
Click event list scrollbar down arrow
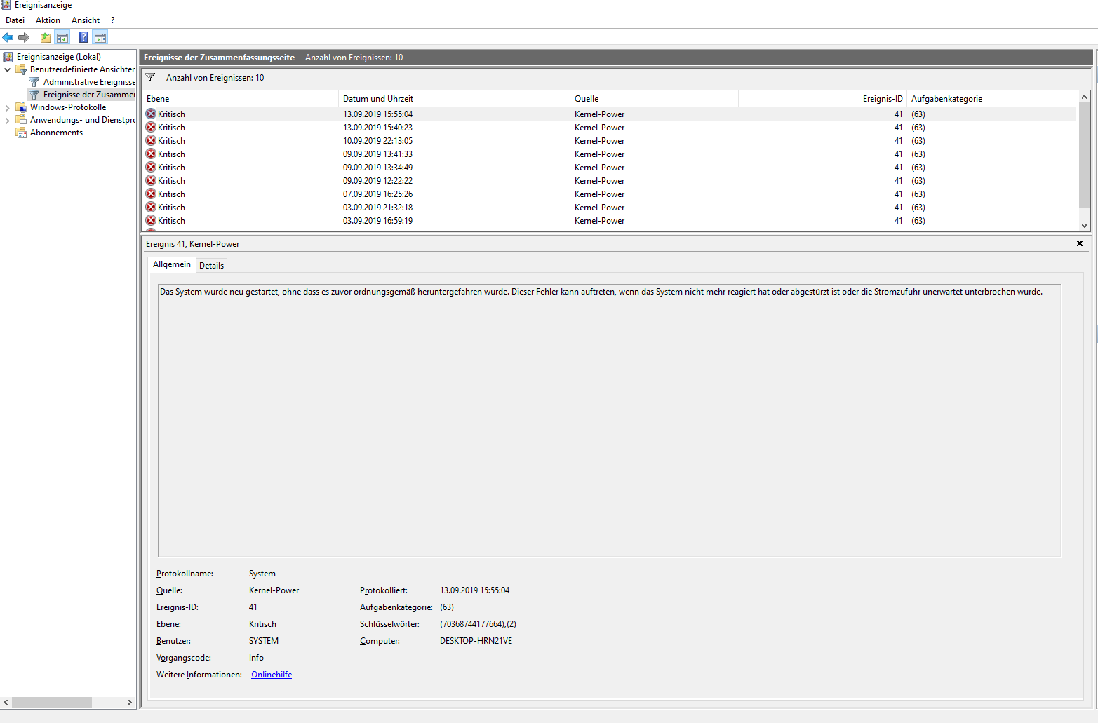1085,225
